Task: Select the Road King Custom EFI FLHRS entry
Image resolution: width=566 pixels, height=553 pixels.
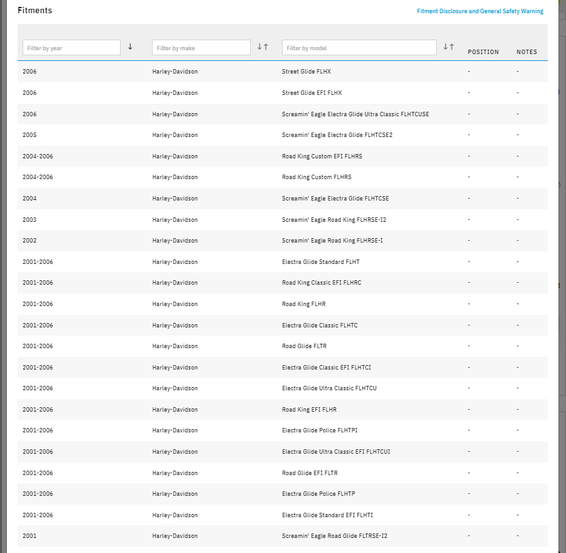Action: point(322,156)
